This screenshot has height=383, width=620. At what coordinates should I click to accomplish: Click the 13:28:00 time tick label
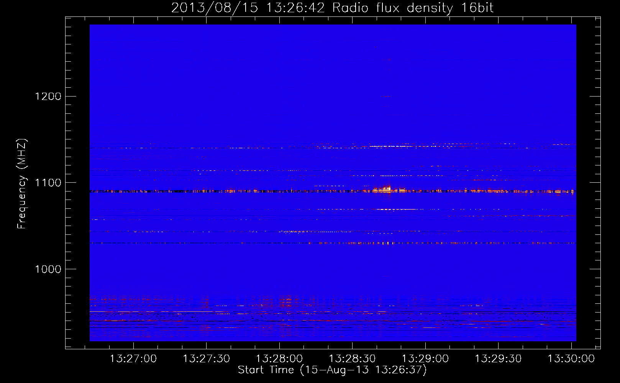(279, 359)
